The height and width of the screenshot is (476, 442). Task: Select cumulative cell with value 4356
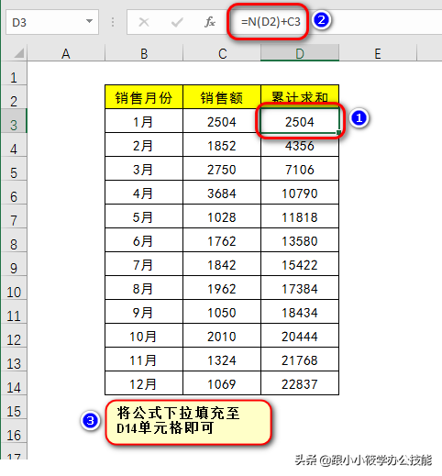click(300, 145)
